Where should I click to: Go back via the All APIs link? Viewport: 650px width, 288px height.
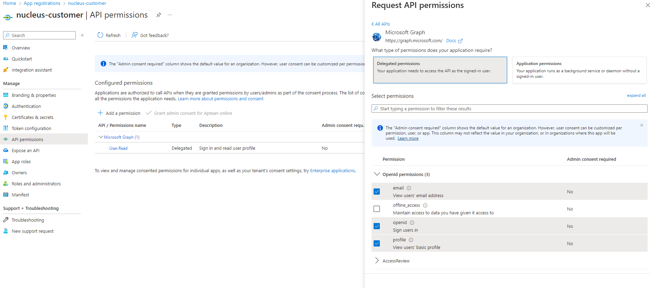[x=381, y=24]
